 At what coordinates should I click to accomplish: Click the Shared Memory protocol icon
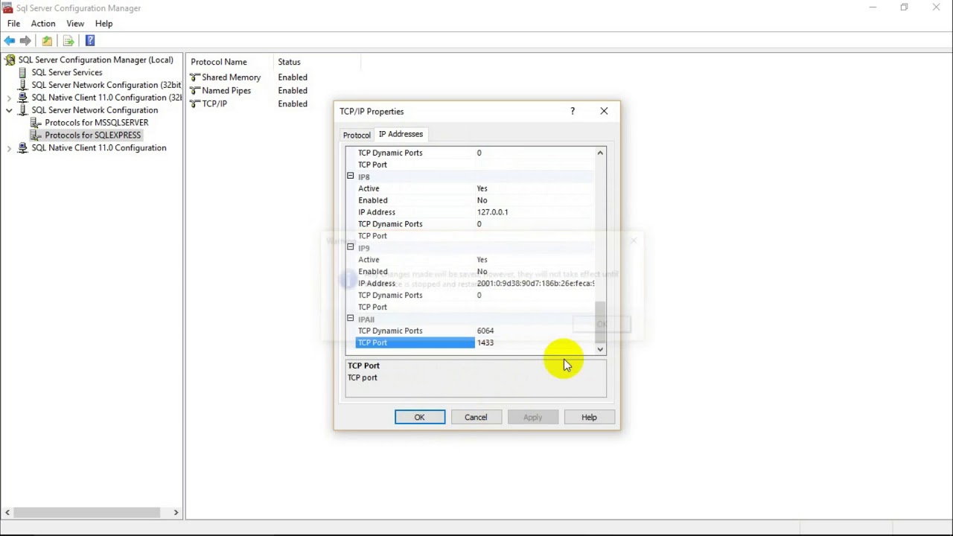tap(195, 77)
